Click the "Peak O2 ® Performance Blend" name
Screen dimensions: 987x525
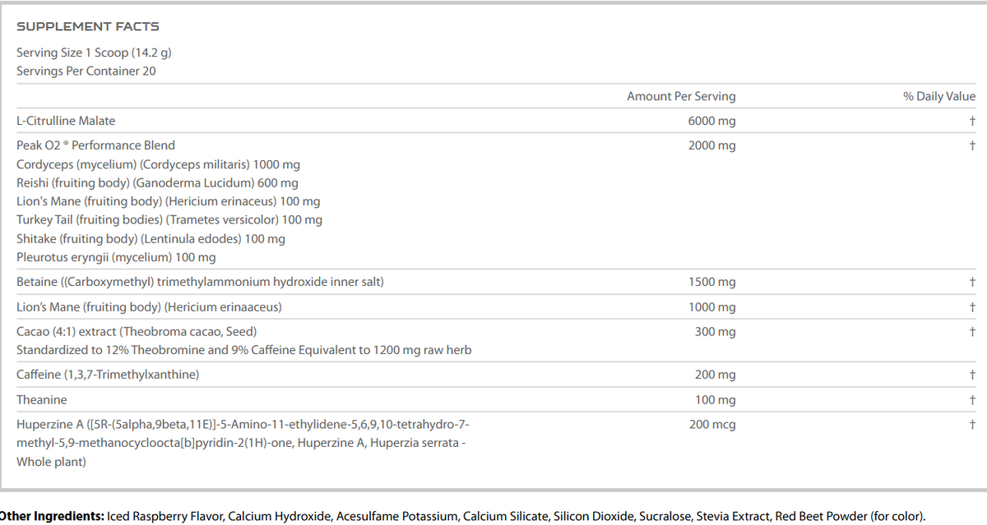pyautogui.click(x=95, y=145)
